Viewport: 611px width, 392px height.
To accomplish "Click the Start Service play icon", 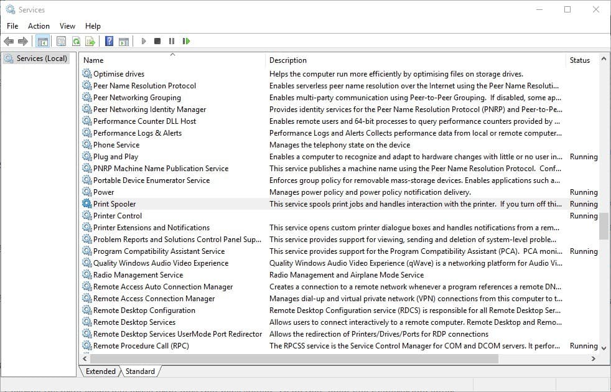I will (x=144, y=41).
